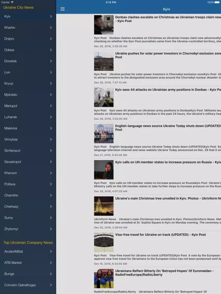Click date Dec 27, 2016, 5:44:26 AM

111,155
